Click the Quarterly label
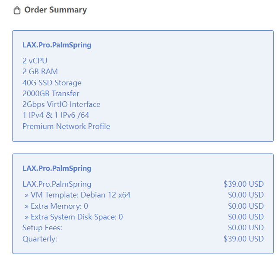This screenshot has height=257, width=279. coord(40,239)
